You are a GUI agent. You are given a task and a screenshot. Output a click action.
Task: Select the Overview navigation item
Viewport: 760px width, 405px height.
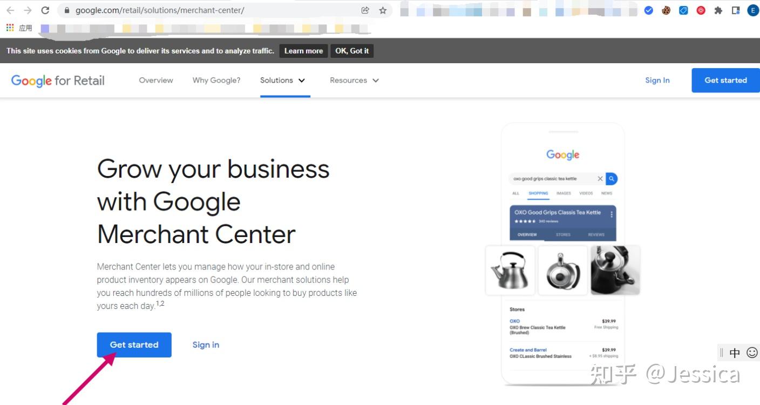tap(155, 80)
